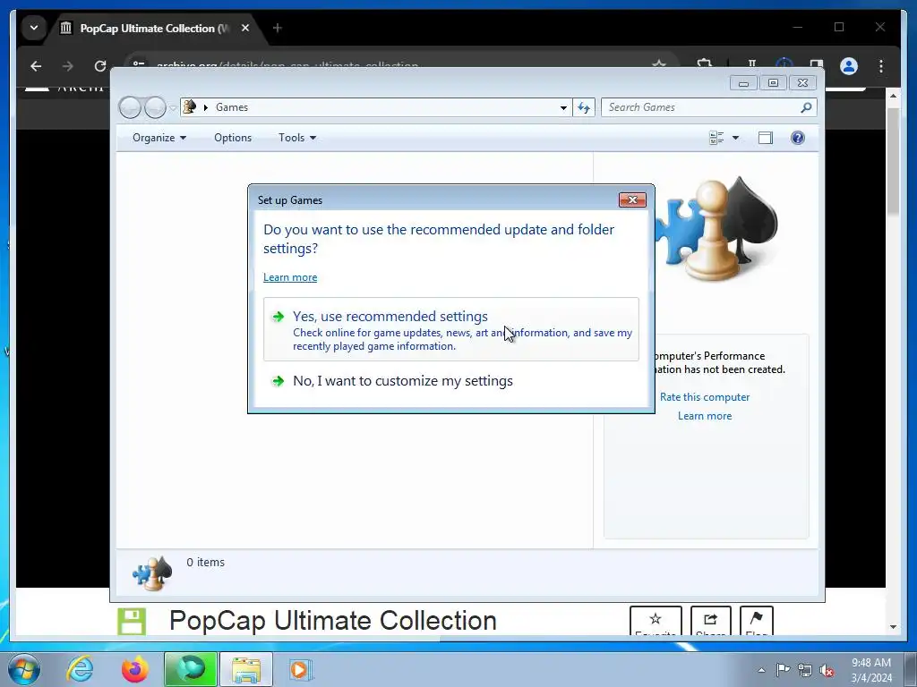Open a new browser tab

click(278, 28)
